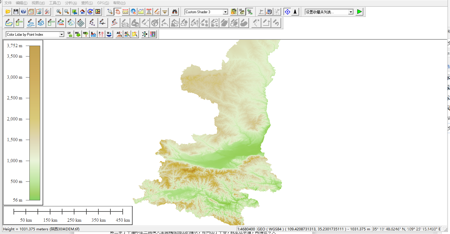
Task: Expand the Custom Shader 3 dropdown
Action: (226, 12)
